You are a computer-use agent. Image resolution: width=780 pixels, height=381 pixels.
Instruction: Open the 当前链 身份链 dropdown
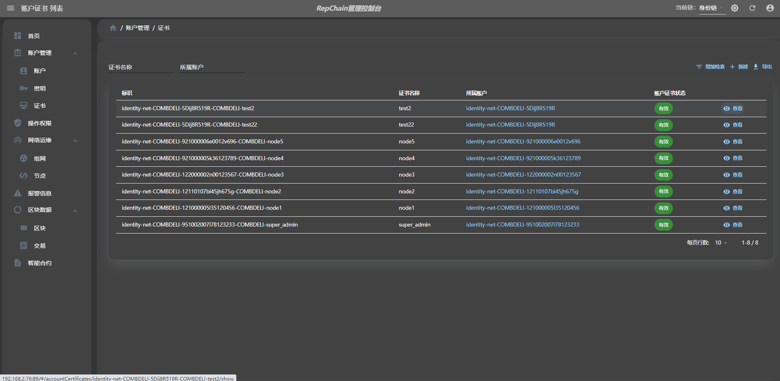[x=712, y=8]
